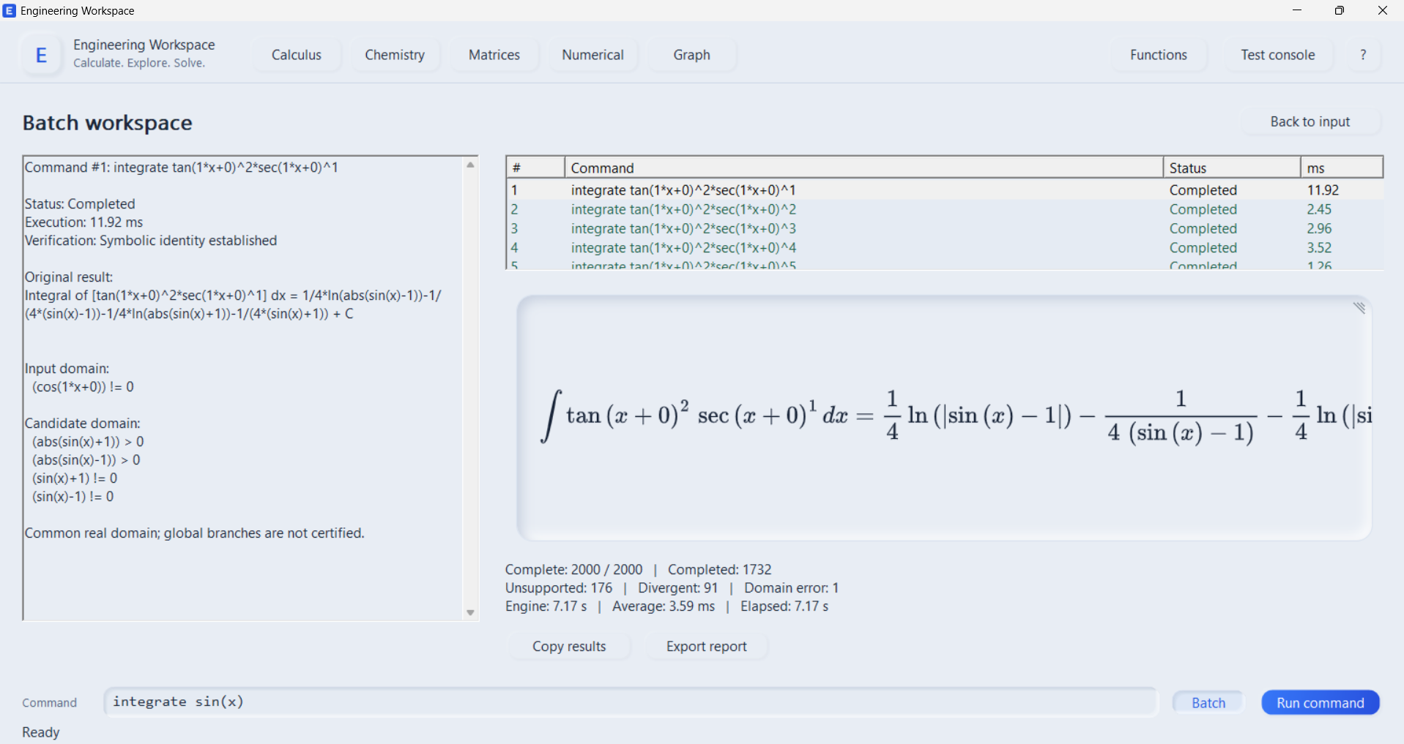Click 'Verification: Symbolic identity established' text
This screenshot has height=744, width=1404.
151,241
